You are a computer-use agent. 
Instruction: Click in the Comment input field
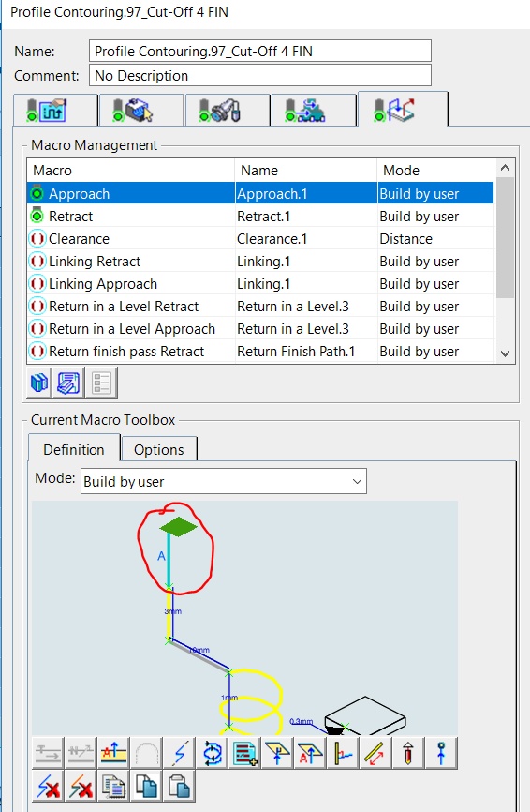[260, 76]
